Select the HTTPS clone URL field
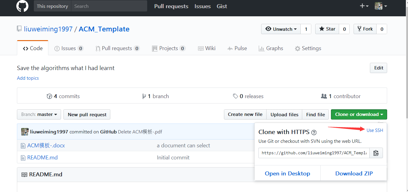 (x=314, y=153)
